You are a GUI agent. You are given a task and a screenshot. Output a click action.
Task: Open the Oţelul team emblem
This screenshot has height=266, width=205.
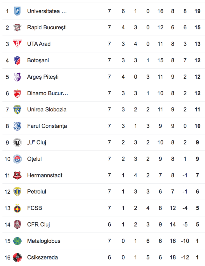click(17, 159)
